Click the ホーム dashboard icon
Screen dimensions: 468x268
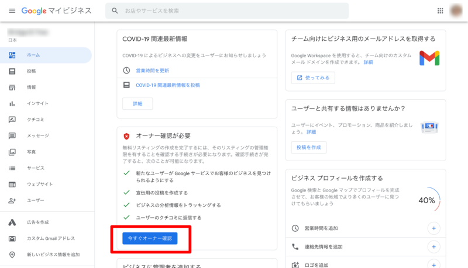click(12, 55)
